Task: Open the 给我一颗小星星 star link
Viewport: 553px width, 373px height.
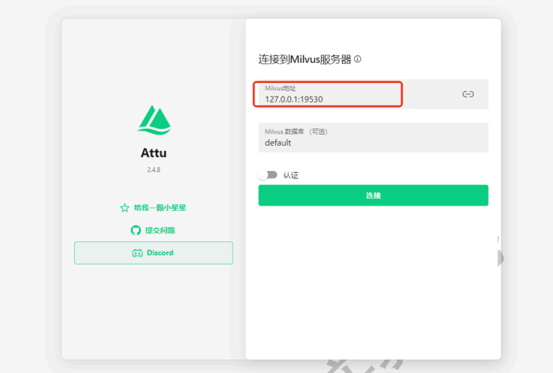Action: (159, 208)
